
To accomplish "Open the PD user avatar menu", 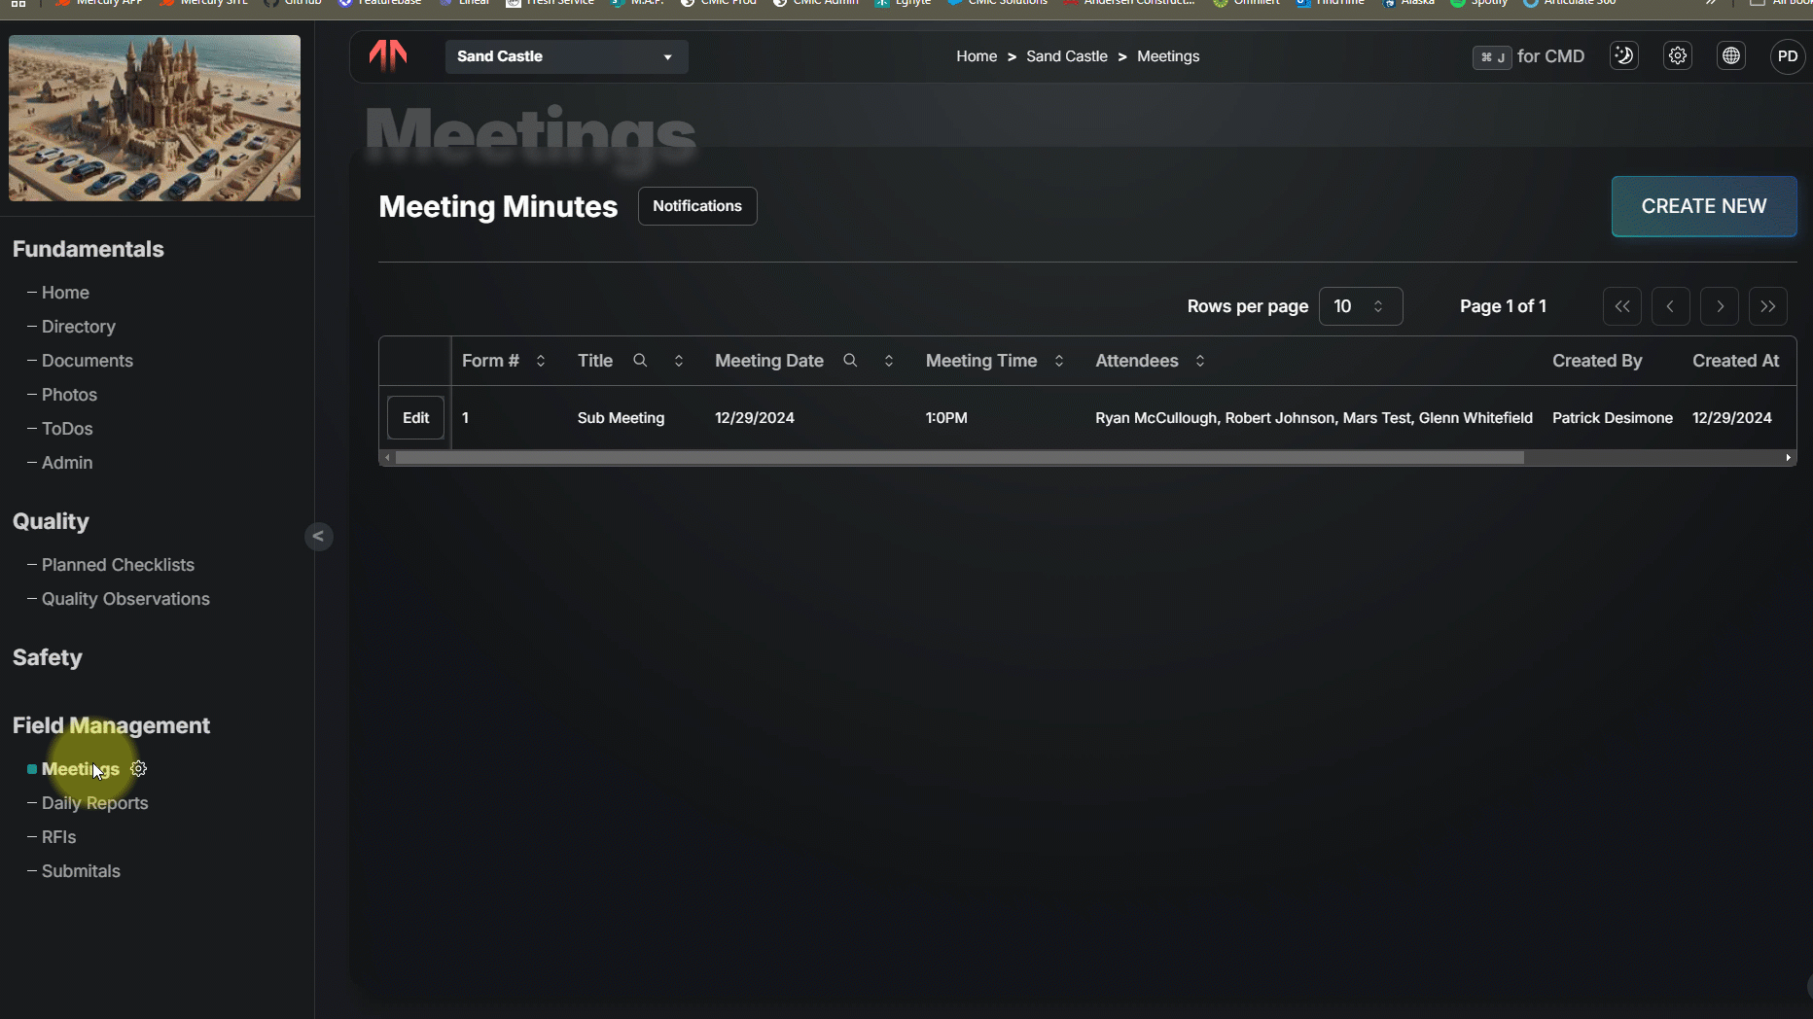I will 1787,56.
